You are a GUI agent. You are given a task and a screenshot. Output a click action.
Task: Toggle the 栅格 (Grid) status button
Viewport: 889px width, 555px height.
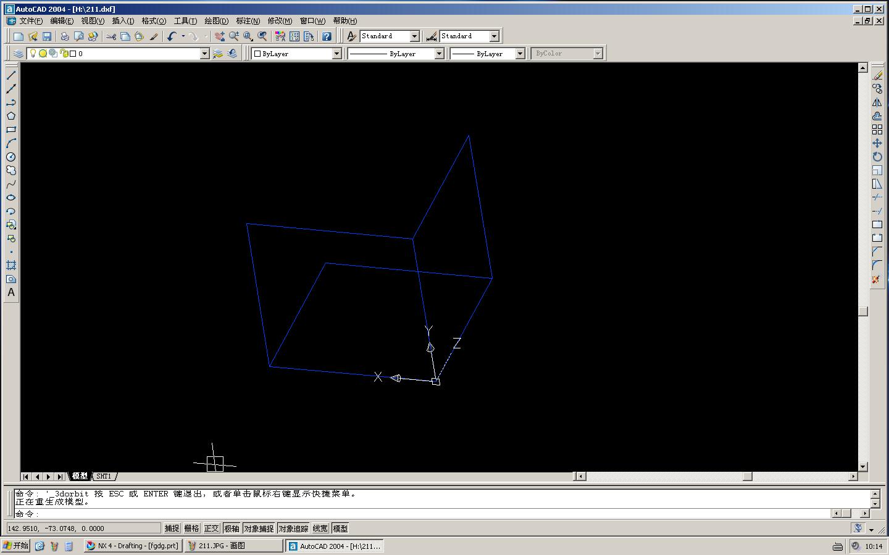point(191,528)
